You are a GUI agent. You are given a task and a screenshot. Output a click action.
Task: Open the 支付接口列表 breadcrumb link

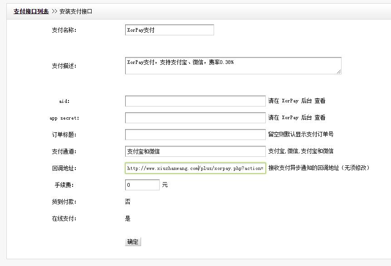tap(31, 11)
